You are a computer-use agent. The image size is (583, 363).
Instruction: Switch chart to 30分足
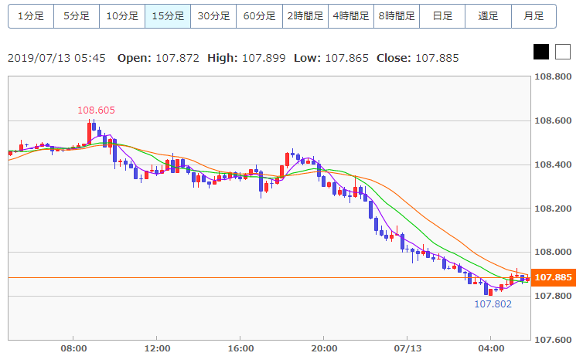point(213,16)
